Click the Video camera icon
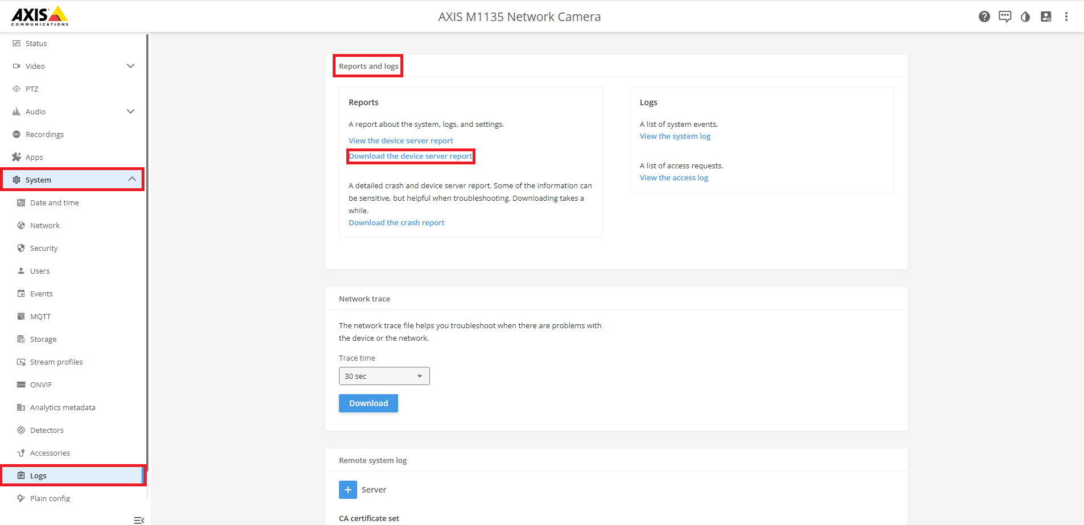Viewport: 1084px width, 525px height. point(16,66)
